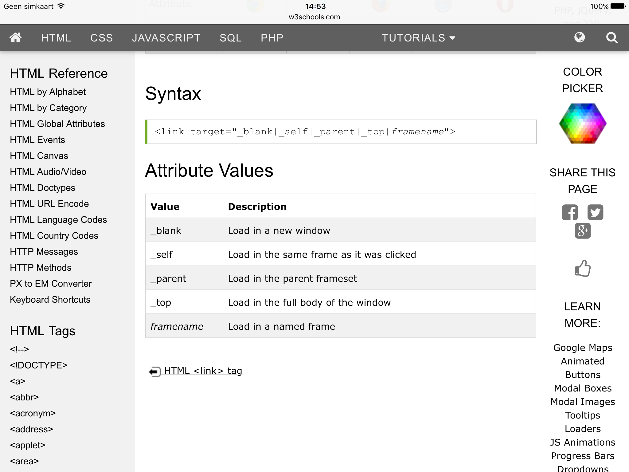
Task: Open HTML URL Encode link
Action: 49,204
